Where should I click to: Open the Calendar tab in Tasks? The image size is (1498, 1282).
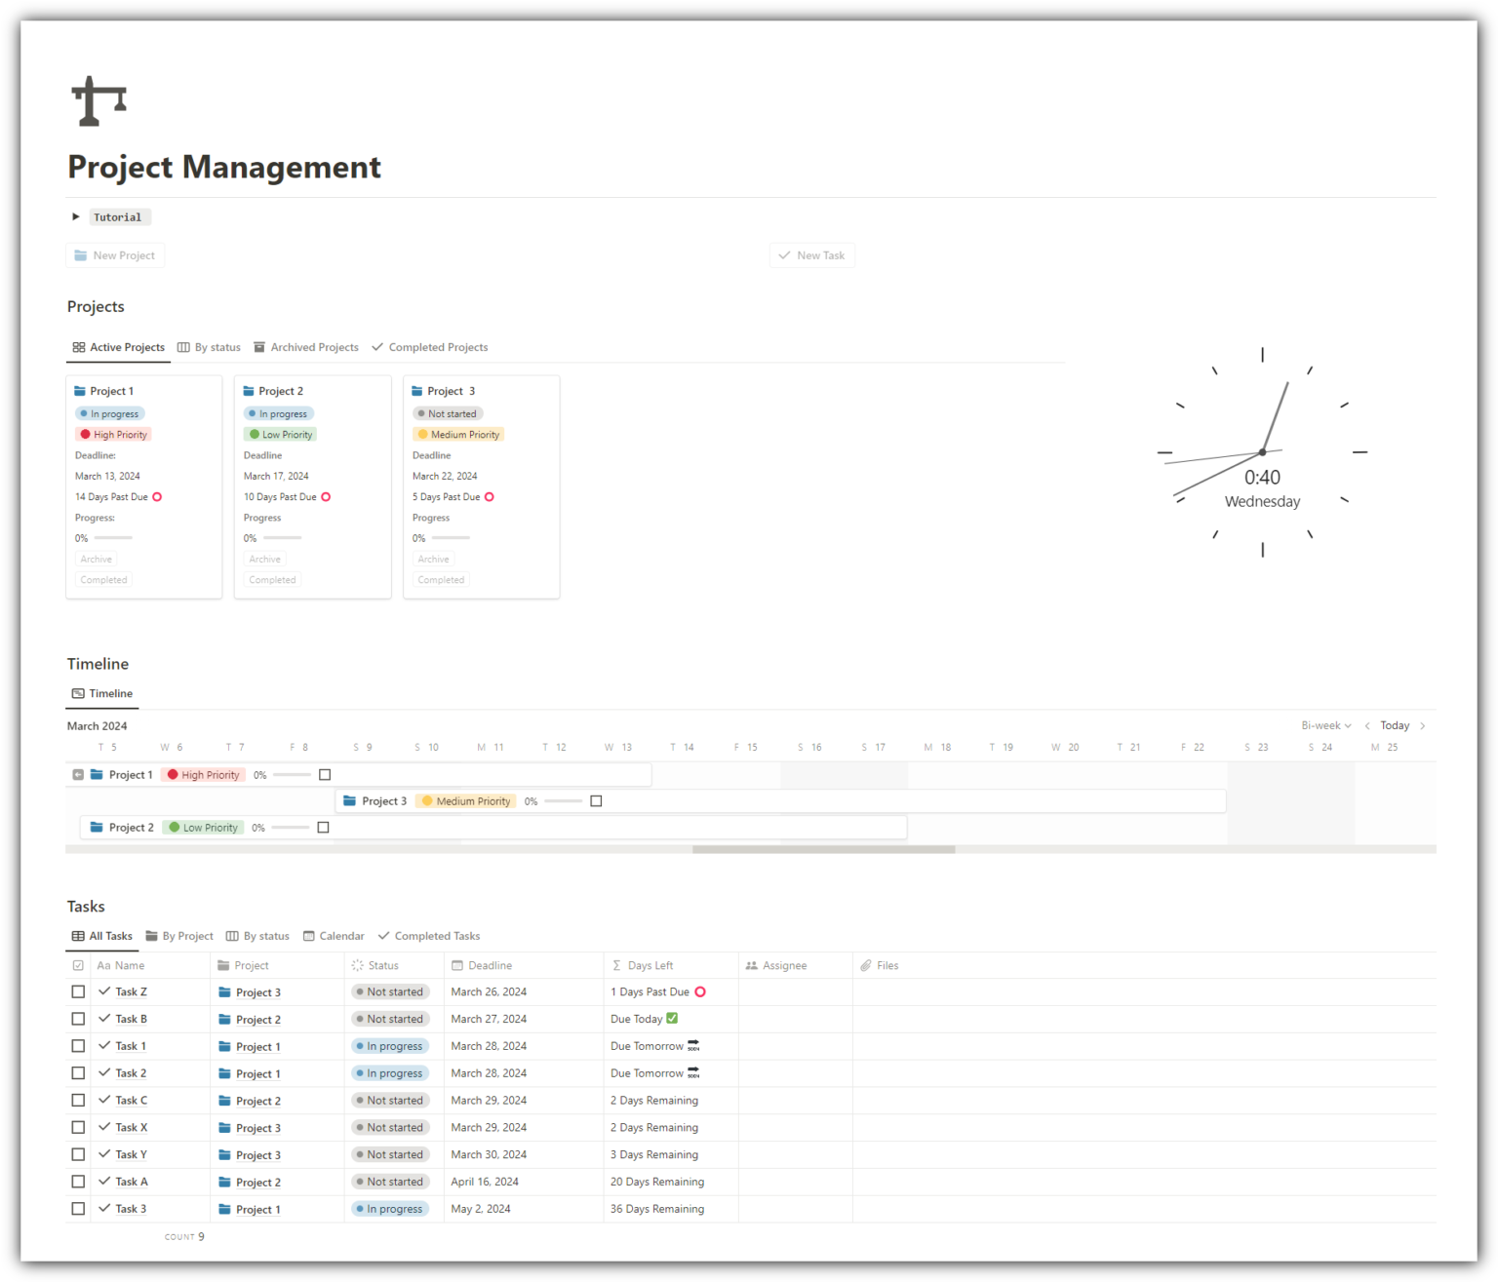click(x=334, y=937)
